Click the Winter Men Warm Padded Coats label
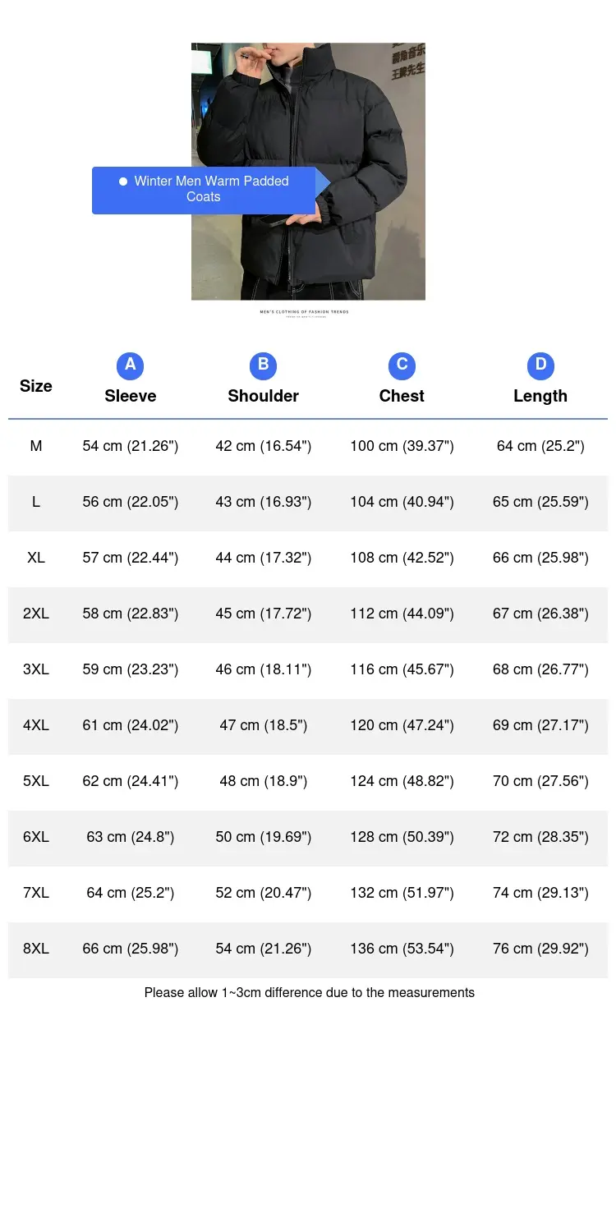The height and width of the screenshot is (1232, 616). 211,189
